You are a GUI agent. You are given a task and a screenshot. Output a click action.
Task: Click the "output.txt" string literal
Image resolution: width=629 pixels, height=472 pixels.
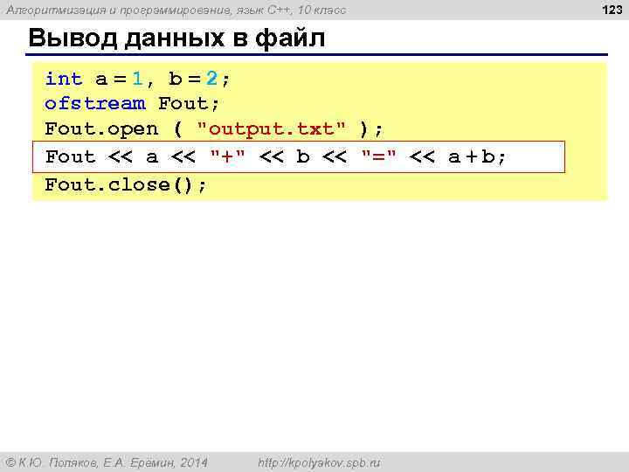click(x=271, y=129)
